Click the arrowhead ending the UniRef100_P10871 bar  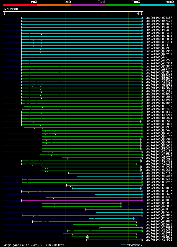point(141,161)
